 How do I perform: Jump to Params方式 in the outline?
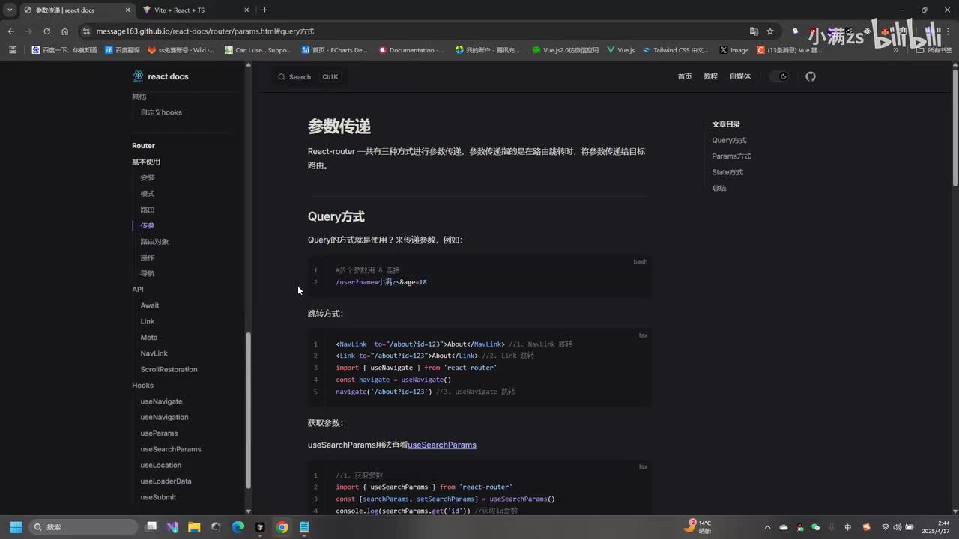point(731,156)
